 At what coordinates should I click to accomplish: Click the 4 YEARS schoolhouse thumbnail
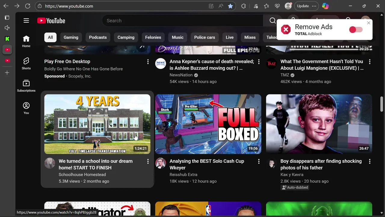[x=97, y=124]
